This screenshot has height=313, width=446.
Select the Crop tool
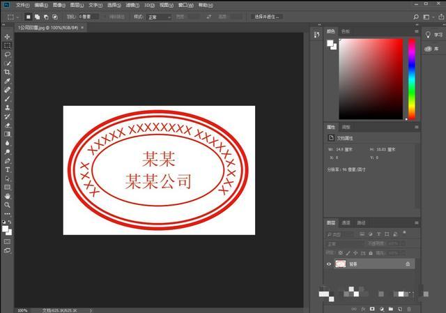[x=8, y=72]
